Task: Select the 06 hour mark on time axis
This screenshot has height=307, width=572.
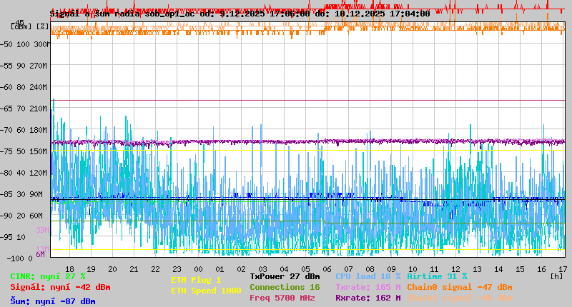Action: tap(327, 268)
